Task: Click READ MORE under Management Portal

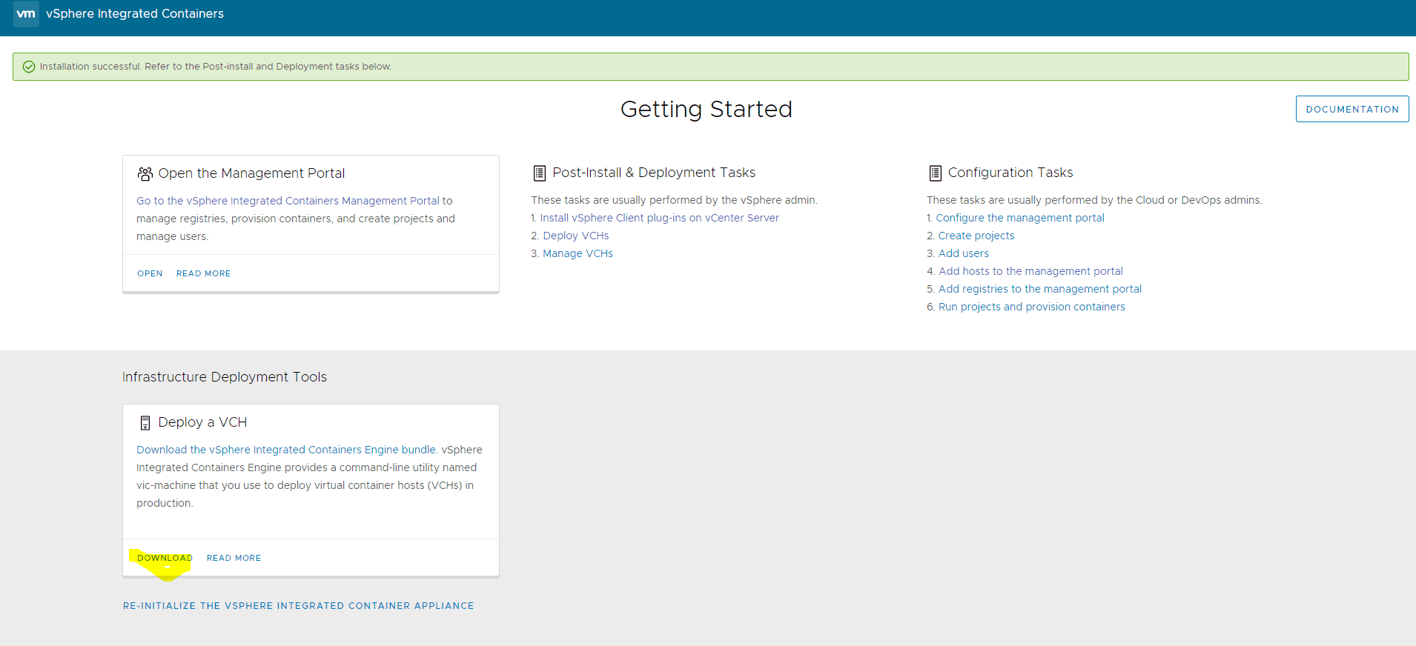Action: coord(203,273)
